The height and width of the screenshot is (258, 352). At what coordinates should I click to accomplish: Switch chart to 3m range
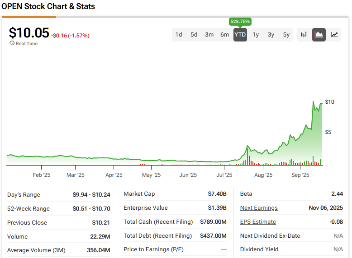pos(209,35)
